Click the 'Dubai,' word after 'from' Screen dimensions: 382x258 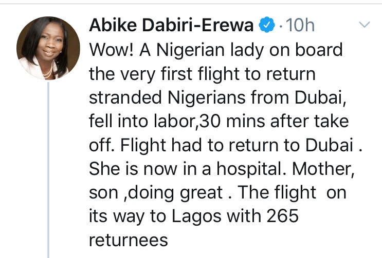[x=320, y=97]
